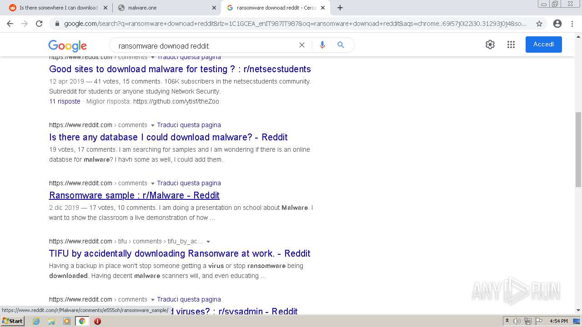The height and width of the screenshot is (327, 582).
Task: Open Google search settings gear
Action: pos(490,45)
